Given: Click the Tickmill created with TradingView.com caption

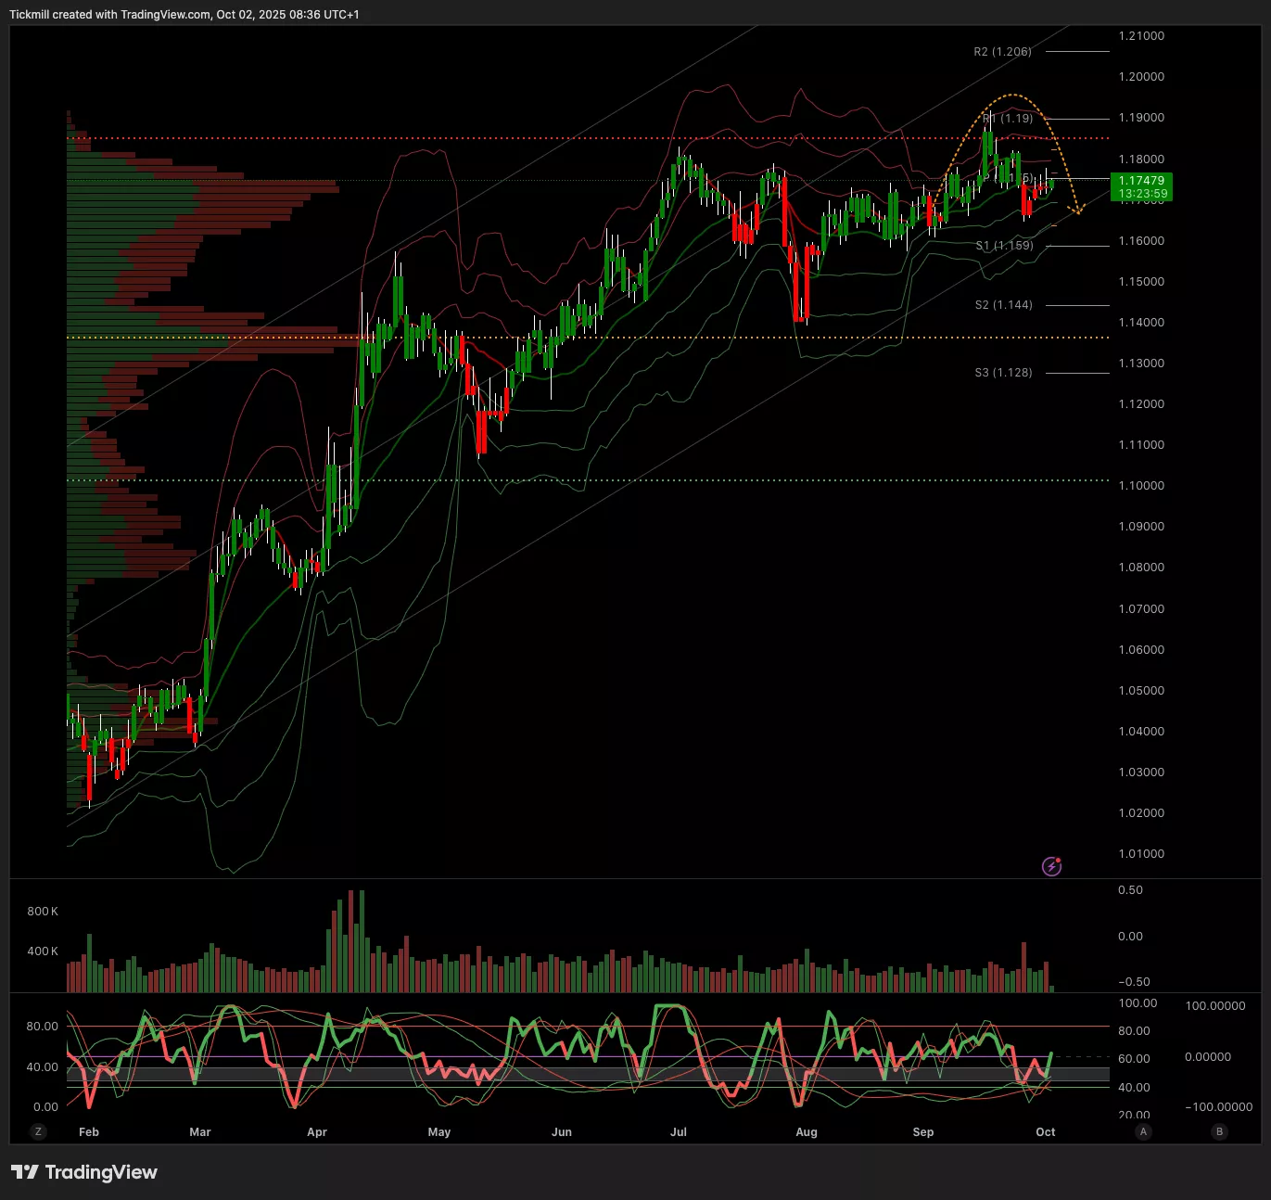Looking at the screenshot, I should click(184, 15).
